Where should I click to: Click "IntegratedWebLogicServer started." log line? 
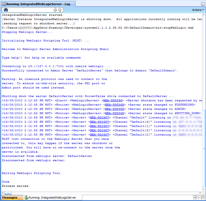33,15
